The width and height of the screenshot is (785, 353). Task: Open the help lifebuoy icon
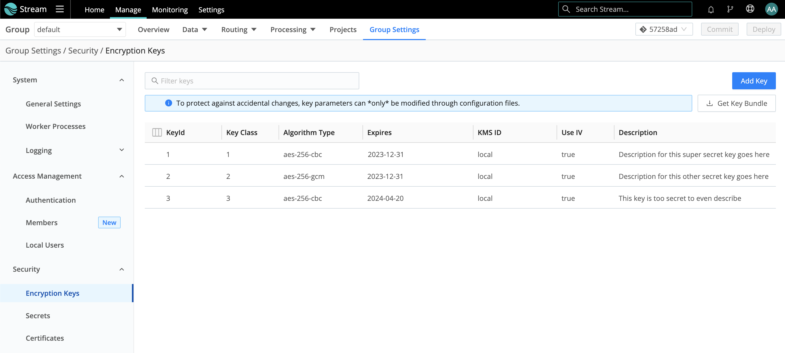750,9
